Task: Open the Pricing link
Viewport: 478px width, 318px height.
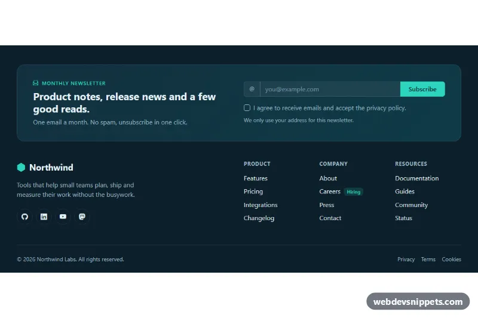Action: click(x=253, y=192)
